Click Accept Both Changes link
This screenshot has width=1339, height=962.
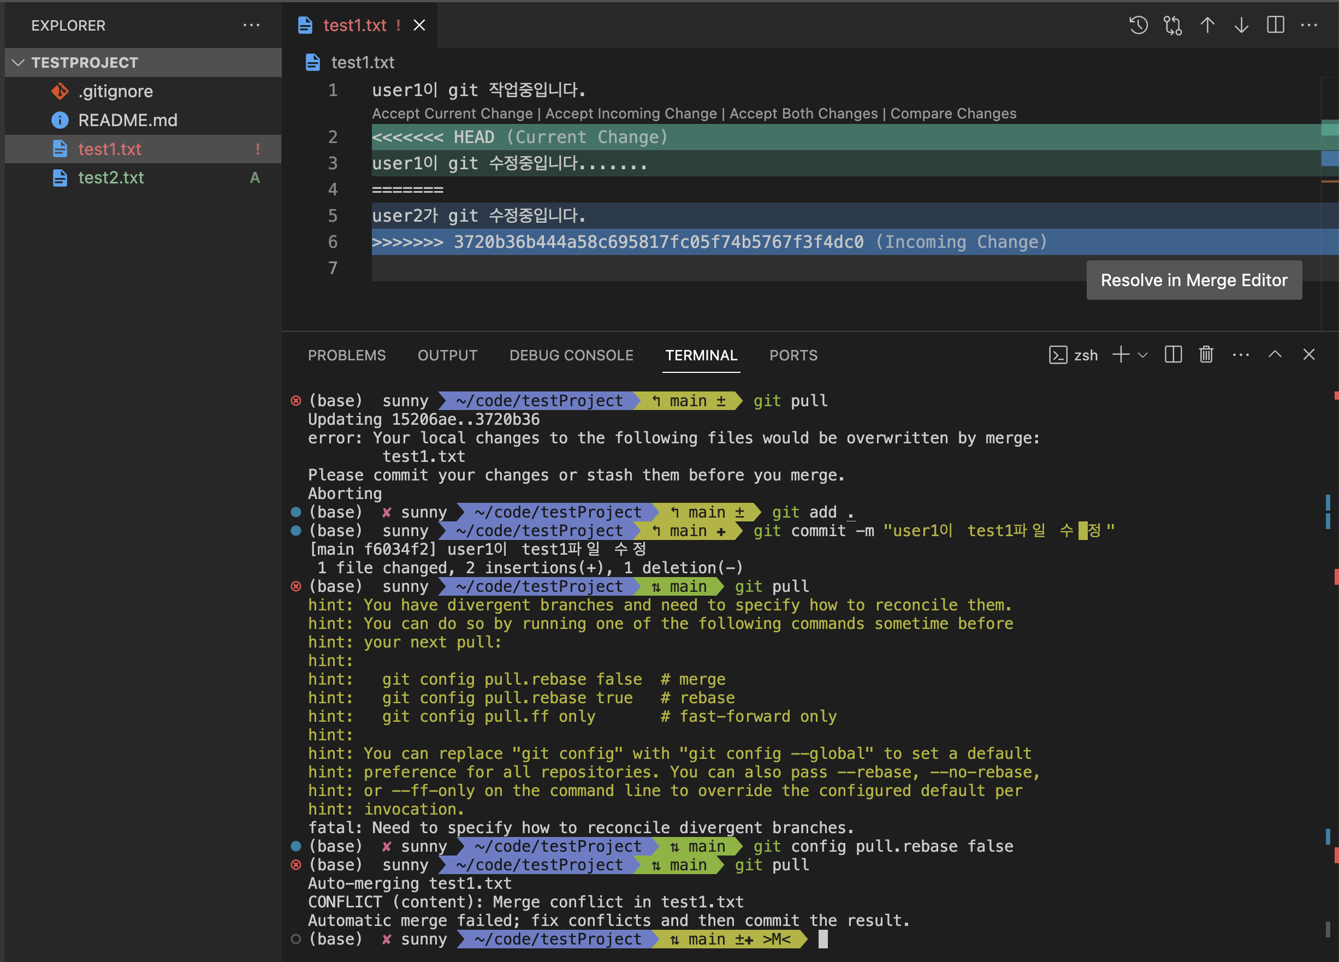(x=803, y=114)
